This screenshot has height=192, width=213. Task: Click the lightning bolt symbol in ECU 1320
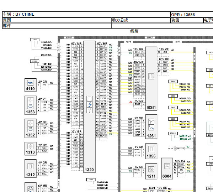point(89,104)
